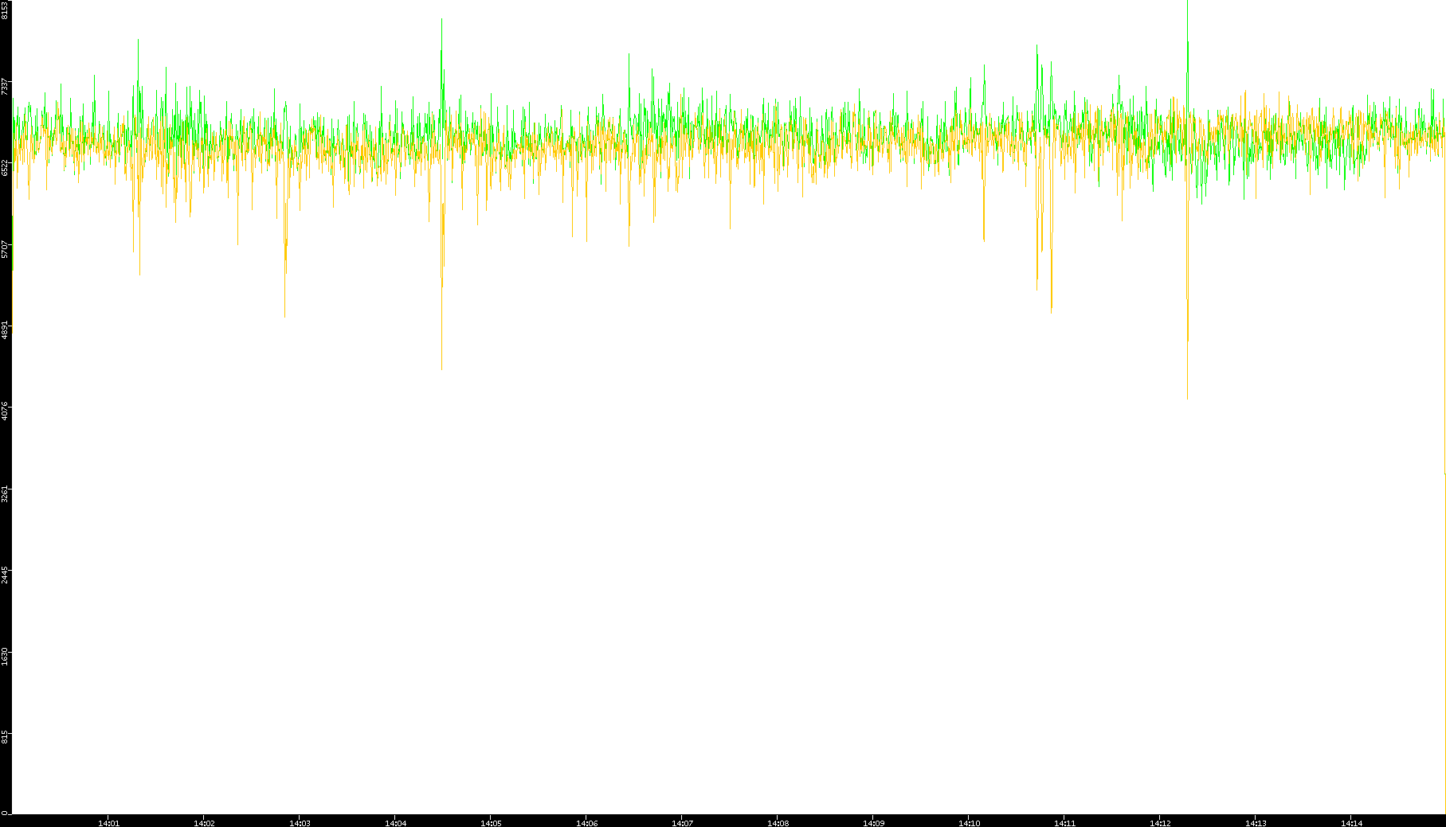
Task: Pick the 14:14 time axis label
Action: click(x=1351, y=822)
